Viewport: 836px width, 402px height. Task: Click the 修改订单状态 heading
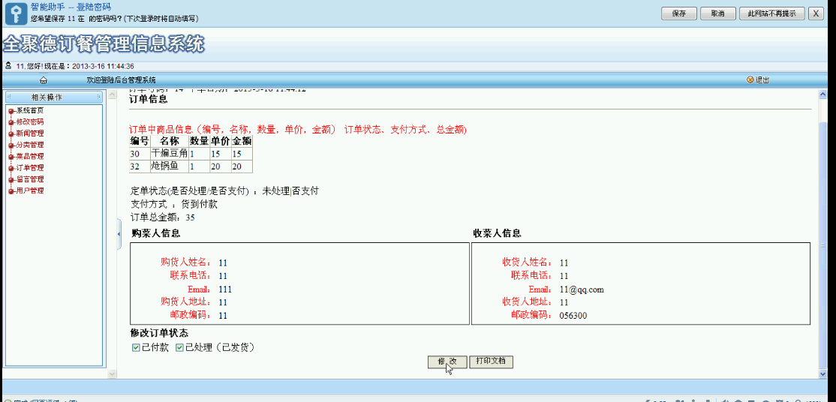point(159,333)
